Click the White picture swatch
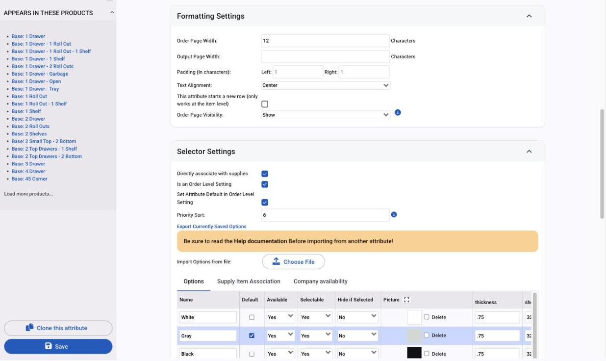 414,317
